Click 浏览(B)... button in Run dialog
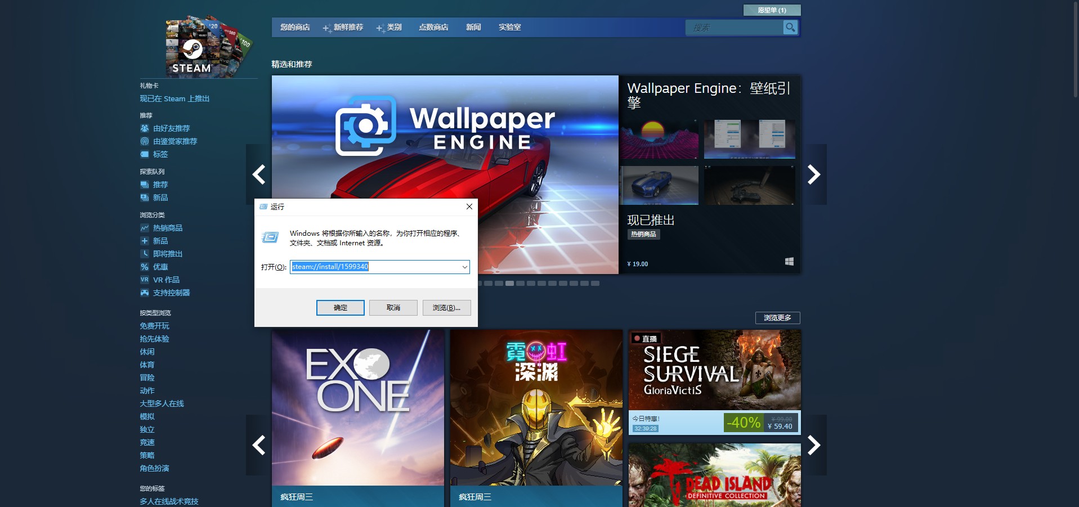This screenshot has width=1079, height=507. point(446,308)
